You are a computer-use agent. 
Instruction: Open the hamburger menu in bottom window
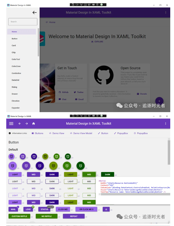click(11, 124)
